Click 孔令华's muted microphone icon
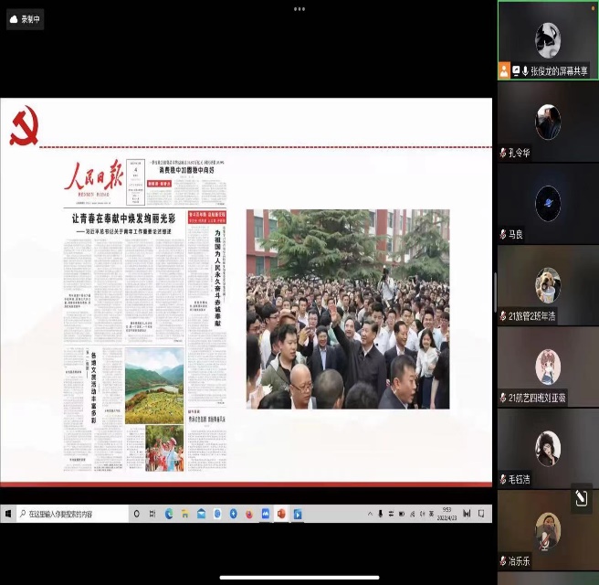The height and width of the screenshot is (585, 599). click(x=503, y=153)
